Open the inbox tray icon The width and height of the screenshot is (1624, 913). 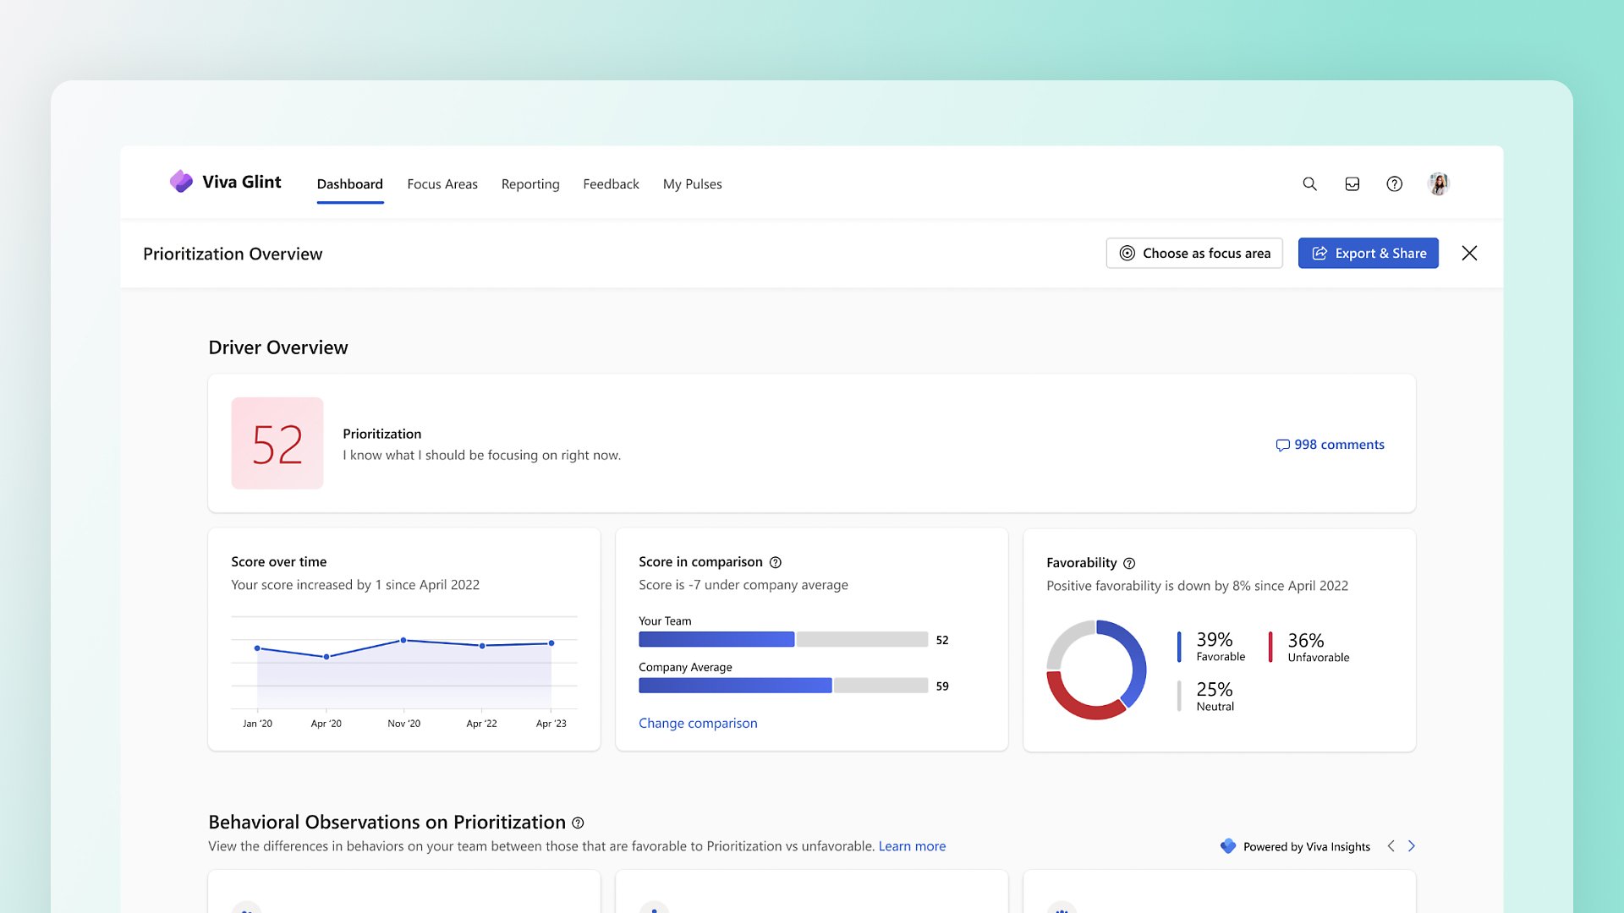pyautogui.click(x=1352, y=183)
